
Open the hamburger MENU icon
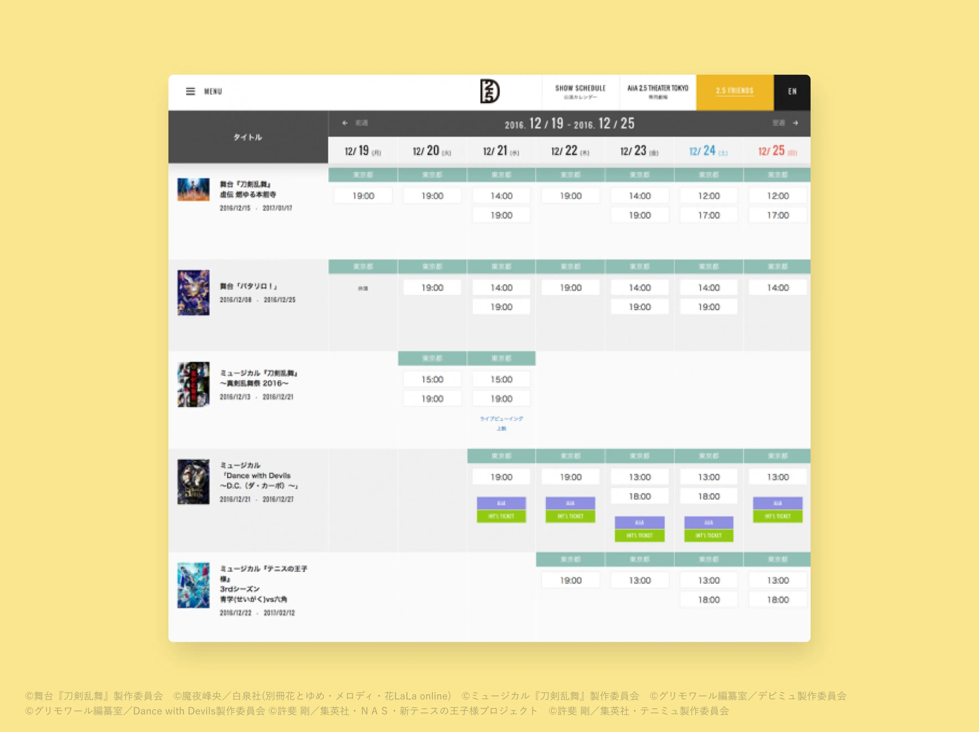190,91
